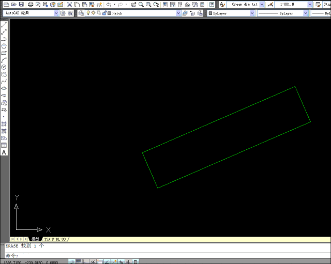Open the Layer Properties Manager icon
Viewport: 331px width, 264px height.
[81, 13]
